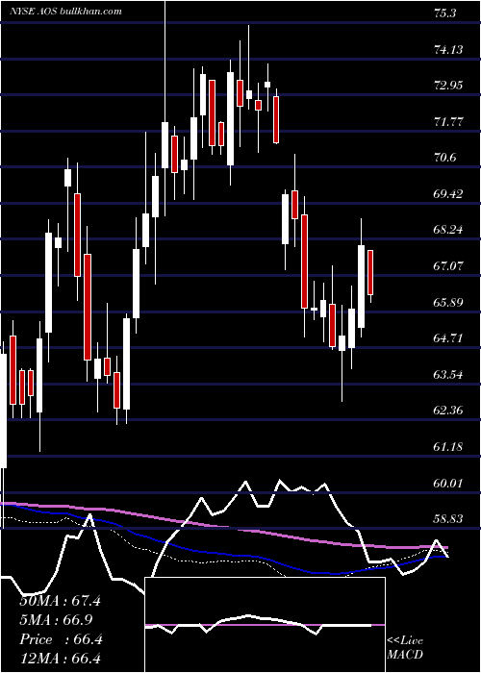
Task: Click the 50MA : 67.4 readout
Action: pos(60,601)
